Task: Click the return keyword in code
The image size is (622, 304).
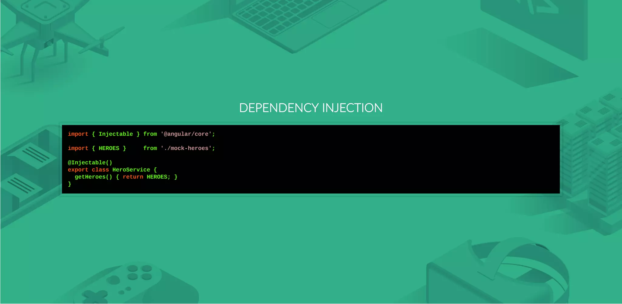Action: pyautogui.click(x=133, y=177)
